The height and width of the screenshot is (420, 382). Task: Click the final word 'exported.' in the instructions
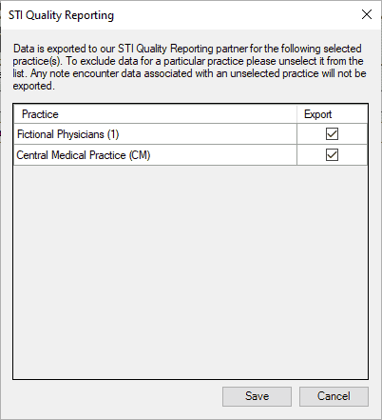(x=33, y=86)
